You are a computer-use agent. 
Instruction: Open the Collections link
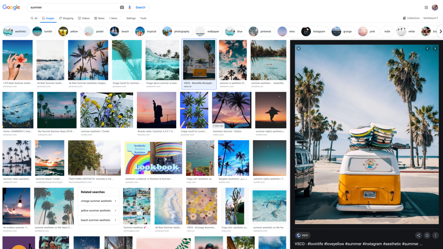click(411, 18)
